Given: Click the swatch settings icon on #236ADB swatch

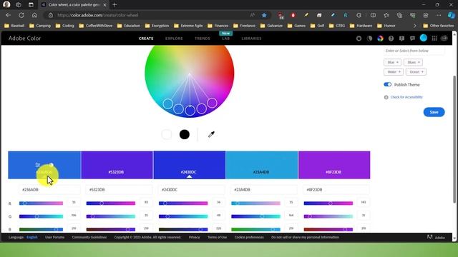Looking at the screenshot, I should pos(38,165).
